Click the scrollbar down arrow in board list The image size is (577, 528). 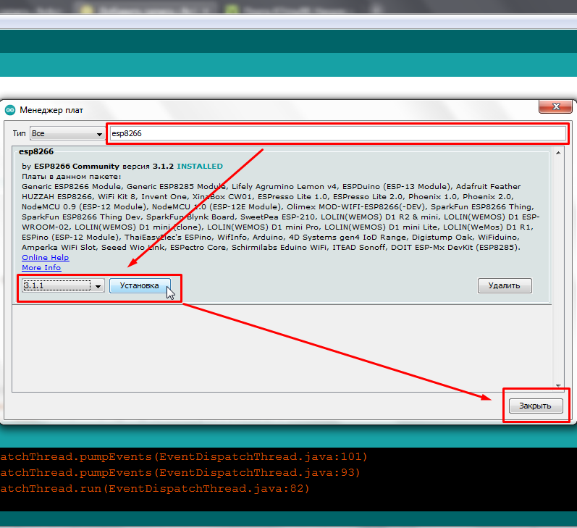(558, 386)
